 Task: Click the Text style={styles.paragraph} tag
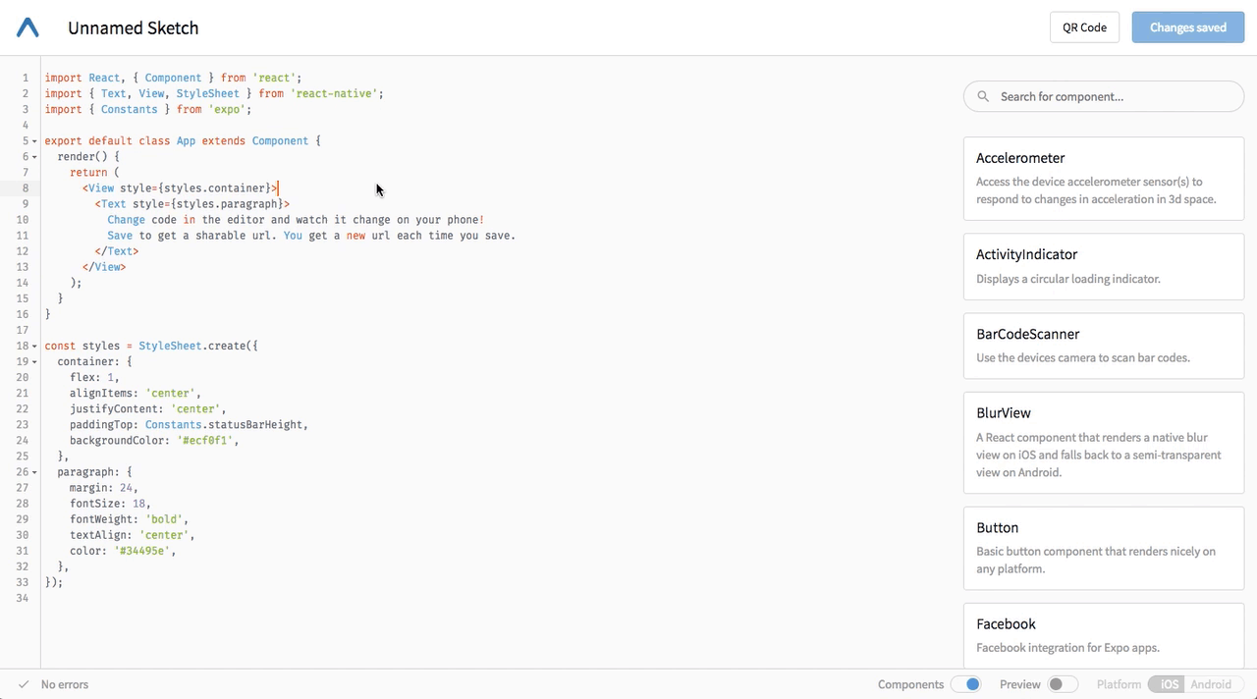192,204
